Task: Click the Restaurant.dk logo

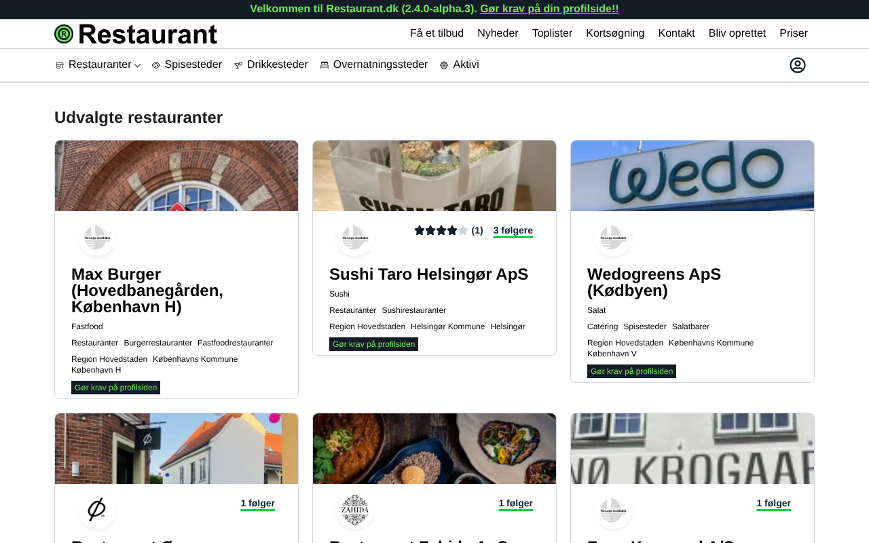Action: 136,34
